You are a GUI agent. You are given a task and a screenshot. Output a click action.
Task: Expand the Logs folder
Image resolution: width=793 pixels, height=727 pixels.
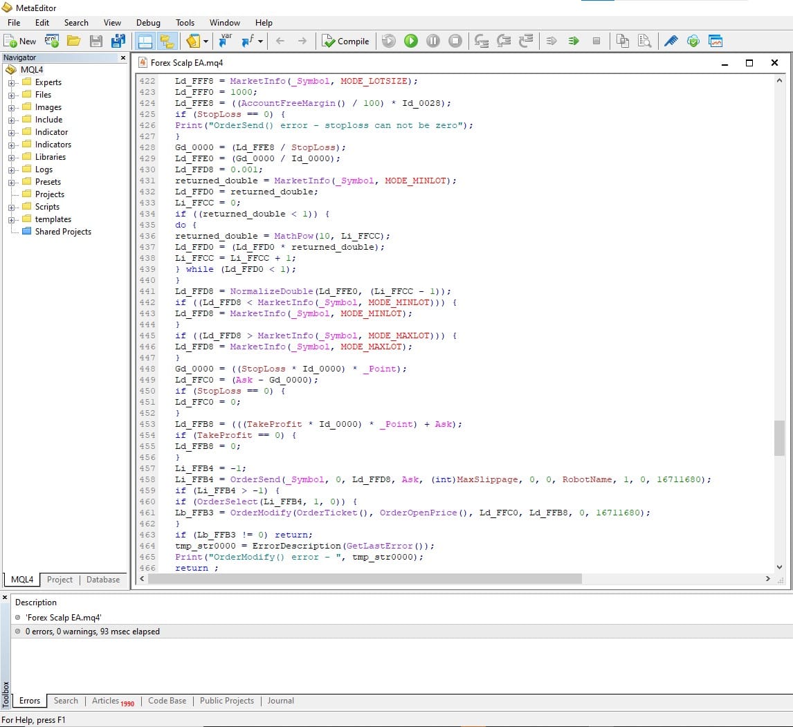(11, 170)
